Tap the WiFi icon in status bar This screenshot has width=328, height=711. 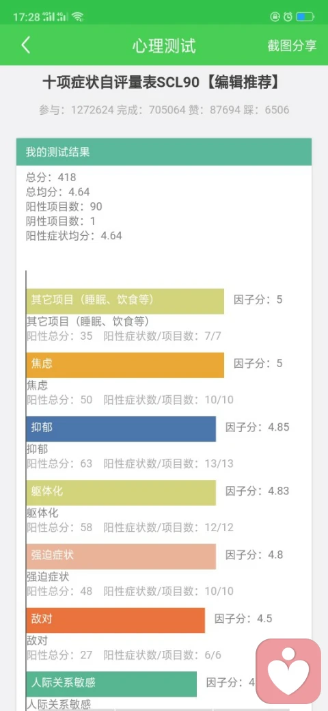point(77,17)
